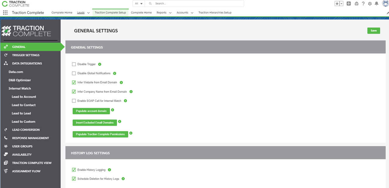The height and width of the screenshot is (188, 389).
Task: View notifications with the bell icon
Action: [377, 3]
